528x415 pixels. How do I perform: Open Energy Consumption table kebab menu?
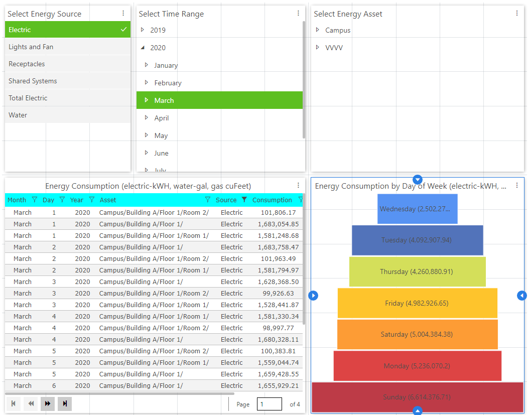[298, 186]
